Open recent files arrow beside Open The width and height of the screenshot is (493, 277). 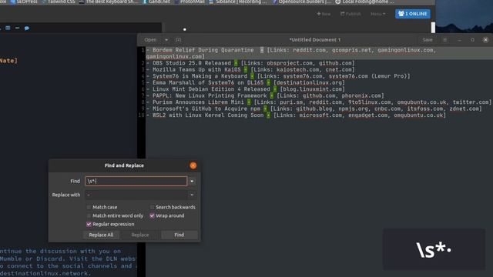pos(166,40)
